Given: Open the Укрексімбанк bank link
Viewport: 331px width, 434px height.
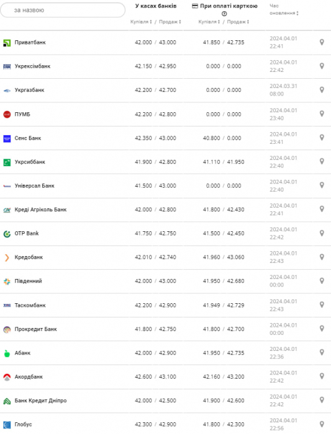Looking at the screenshot, I should (x=32, y=66).
